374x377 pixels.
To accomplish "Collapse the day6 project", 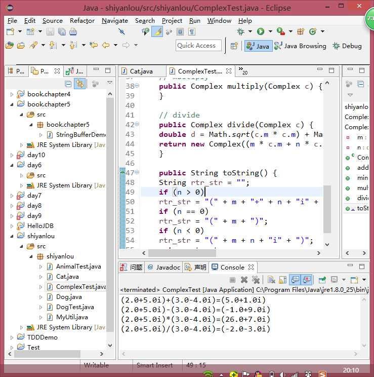I will point(12,165).
